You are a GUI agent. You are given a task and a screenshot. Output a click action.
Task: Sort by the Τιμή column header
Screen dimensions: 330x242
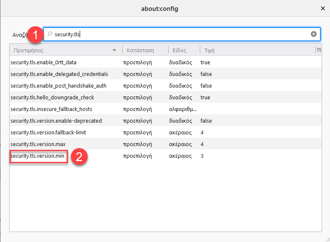pos(209,50)
